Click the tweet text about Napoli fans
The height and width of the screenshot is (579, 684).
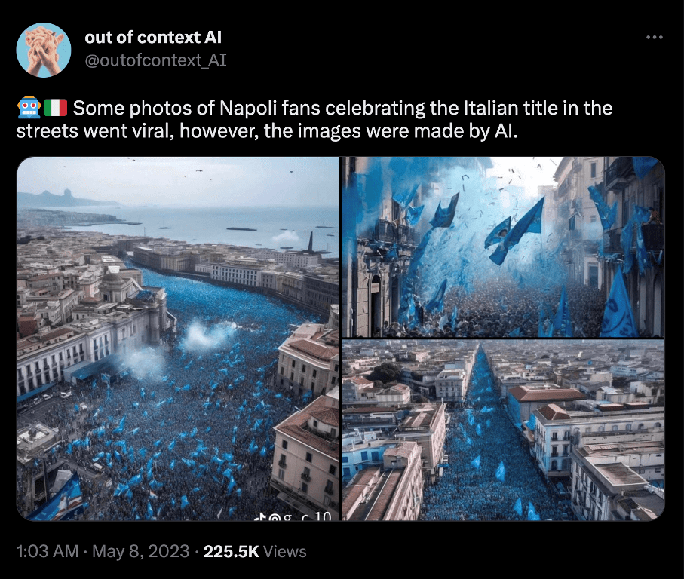click(314, 119)
